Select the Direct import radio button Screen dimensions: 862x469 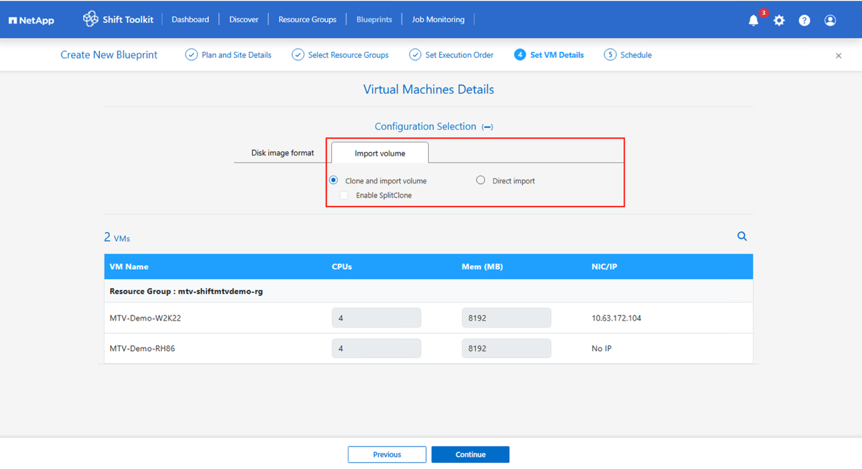pos(480,180)
